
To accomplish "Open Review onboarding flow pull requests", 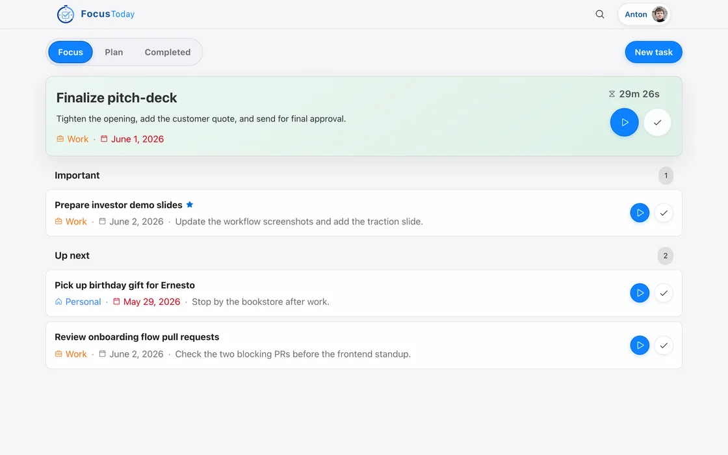I will (x=137, y=337).
